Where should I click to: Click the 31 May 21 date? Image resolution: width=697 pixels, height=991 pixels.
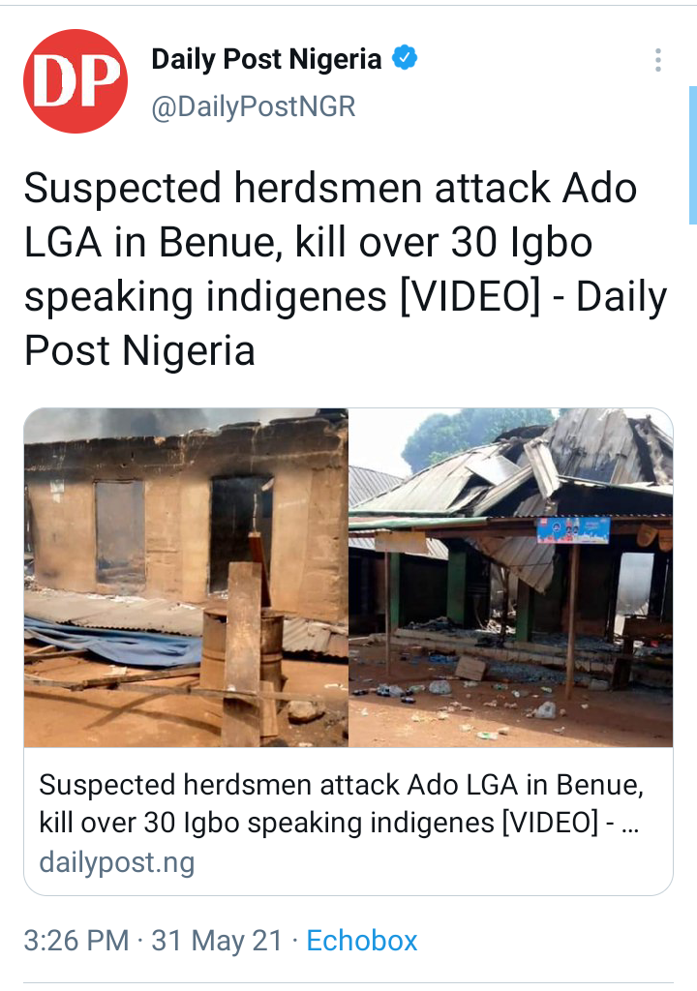tap(216, 941)
